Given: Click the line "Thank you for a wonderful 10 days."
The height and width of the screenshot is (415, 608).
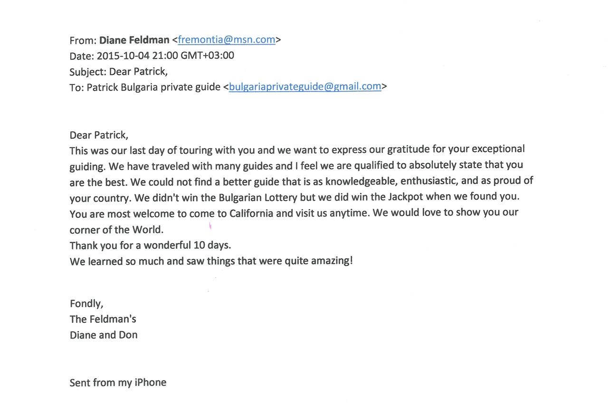Looking at the screenshot, I should (150, 245).
